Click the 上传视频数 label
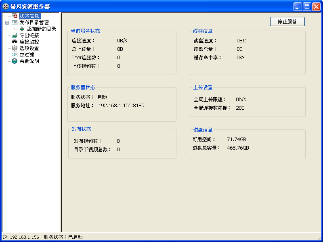Screen dimensions: 323x242 (x=86, y=66)
